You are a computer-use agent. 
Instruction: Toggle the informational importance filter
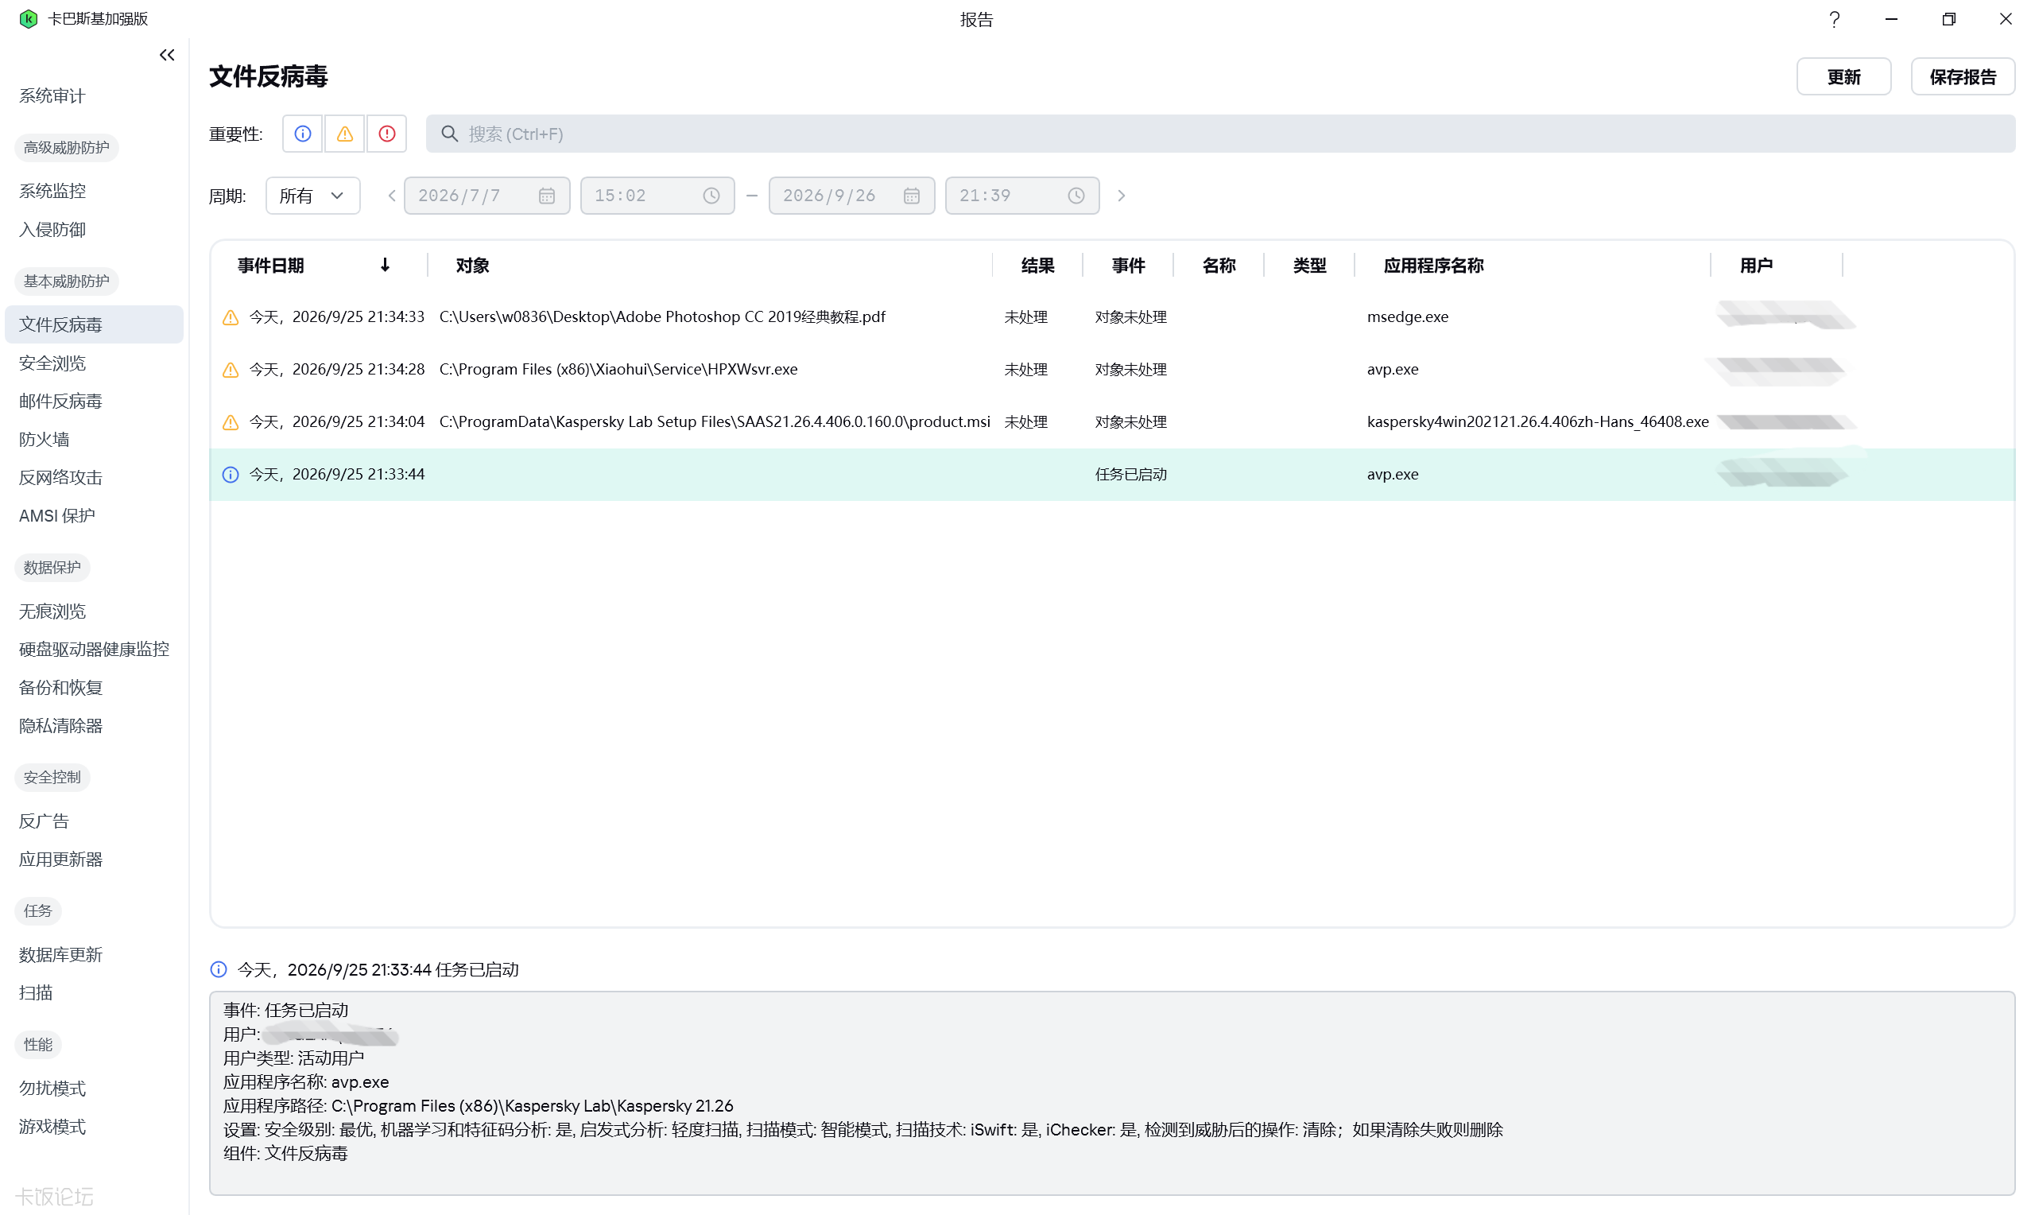click(x=303, y=134)
